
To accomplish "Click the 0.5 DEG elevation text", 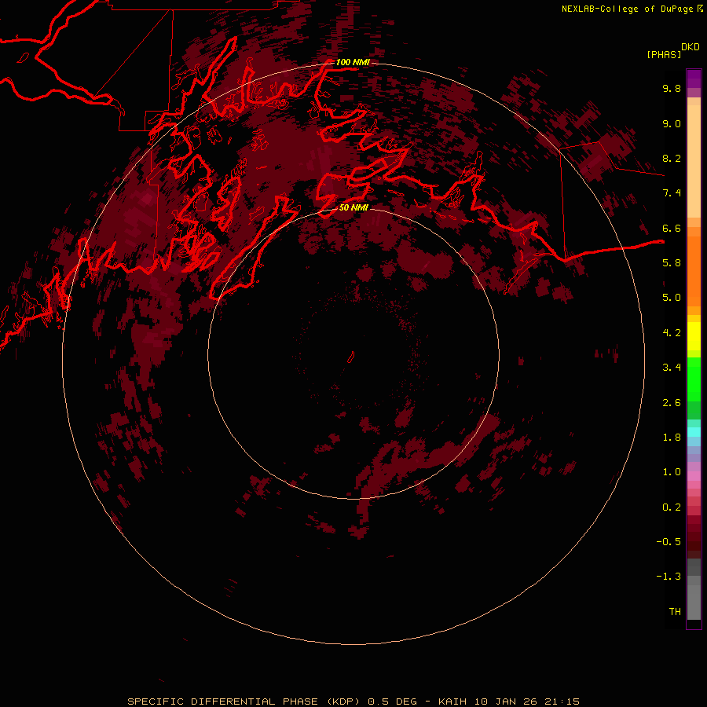I will (x=392, y=702).
